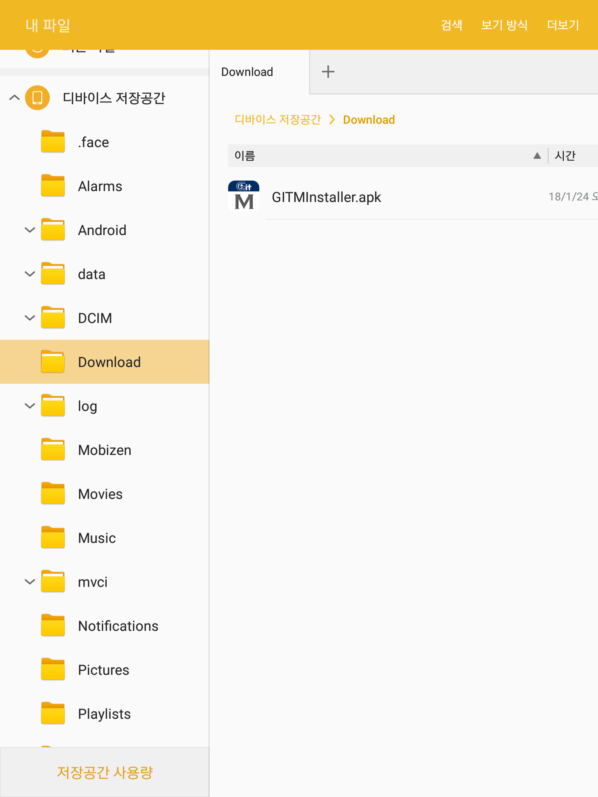Screen dimensions: 598x797
Task: Sort by the 이름 name column
Action: click(x=244, y=156)
